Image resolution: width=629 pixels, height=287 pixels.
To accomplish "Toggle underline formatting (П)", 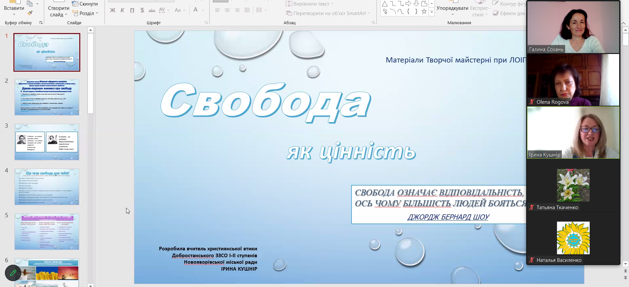I will click(x=132, y=10).
